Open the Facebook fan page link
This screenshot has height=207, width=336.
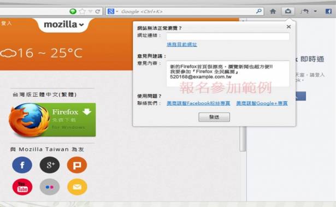tap(198, 103)
